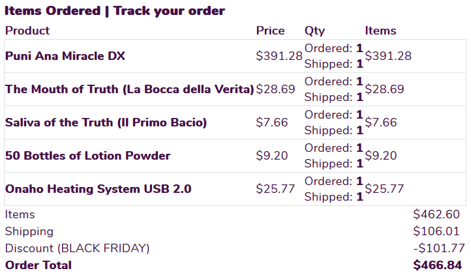The width and height of the screenshot is (471, 275).
Task: Select the Items subtotal $462.60
Action: (x=436, y=214)
